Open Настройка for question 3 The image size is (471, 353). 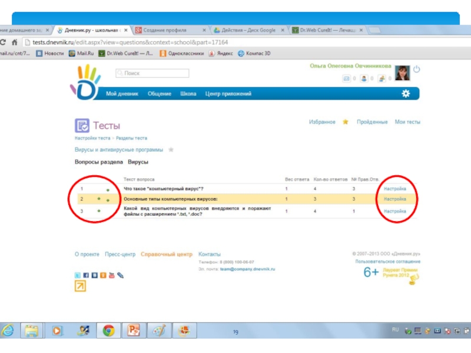[x=394, y=211]
